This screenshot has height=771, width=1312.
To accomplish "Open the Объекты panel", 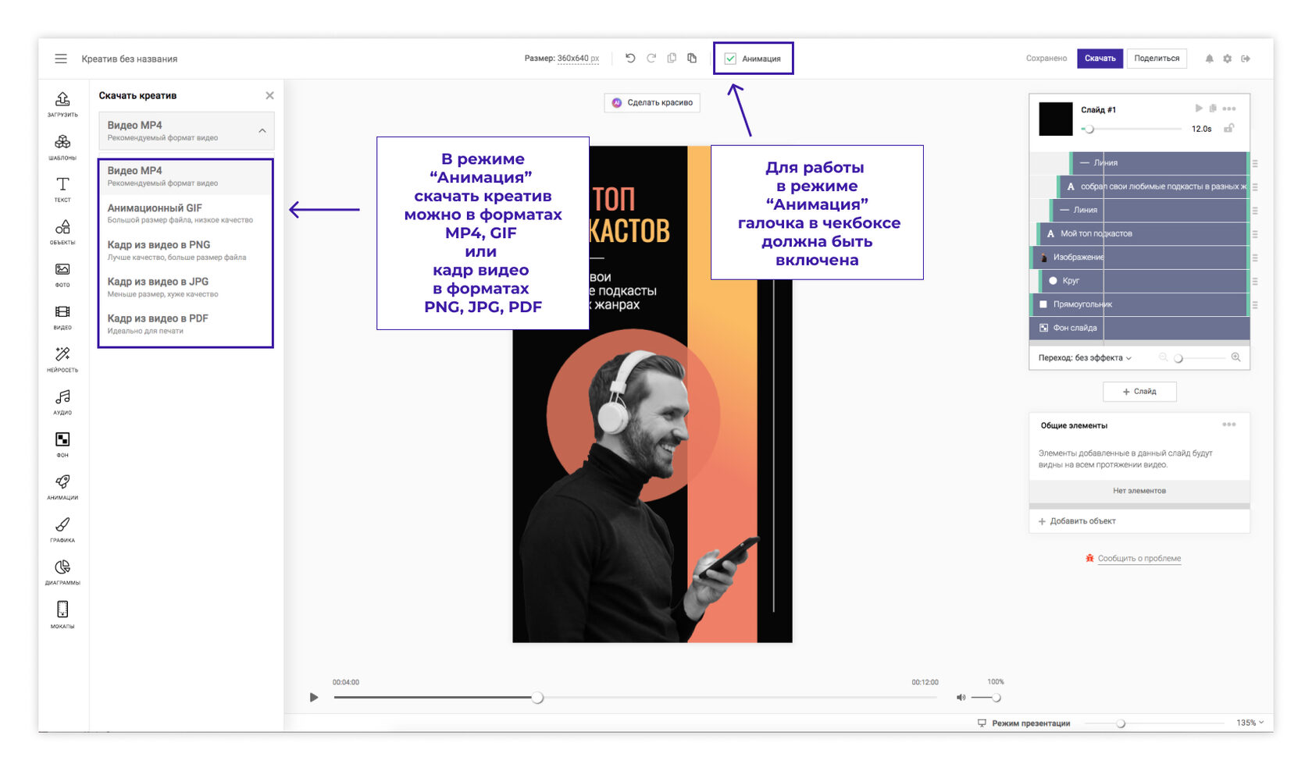I will click(62, 231).
